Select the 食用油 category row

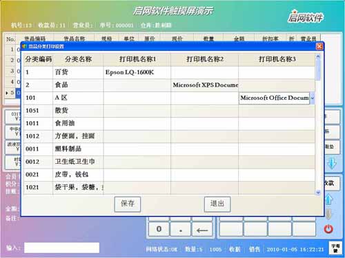click(169, 124)
